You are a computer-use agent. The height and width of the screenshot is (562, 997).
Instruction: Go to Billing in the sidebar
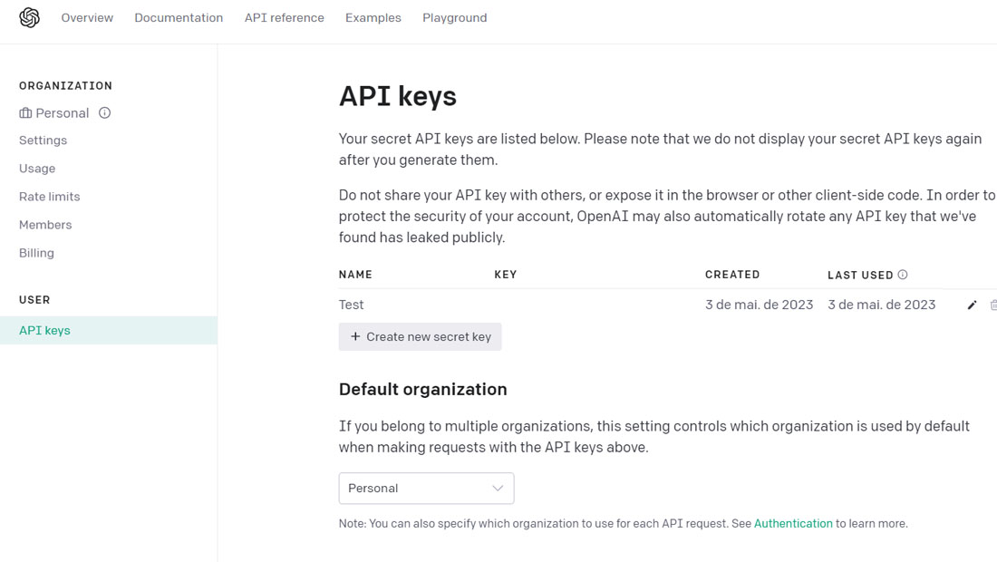click(36, 253)
